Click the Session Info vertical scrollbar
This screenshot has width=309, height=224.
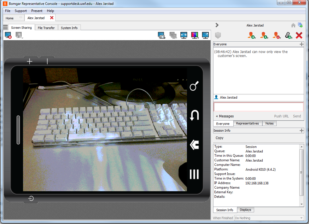tap(302, 172)
